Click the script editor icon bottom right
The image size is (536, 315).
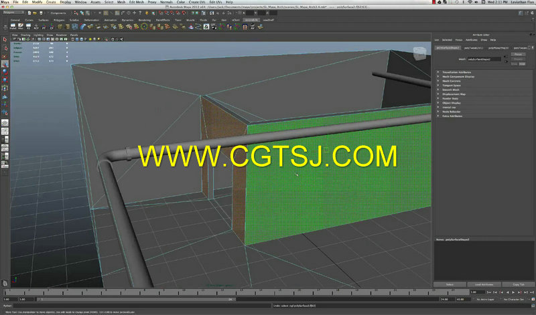(533, 306)
